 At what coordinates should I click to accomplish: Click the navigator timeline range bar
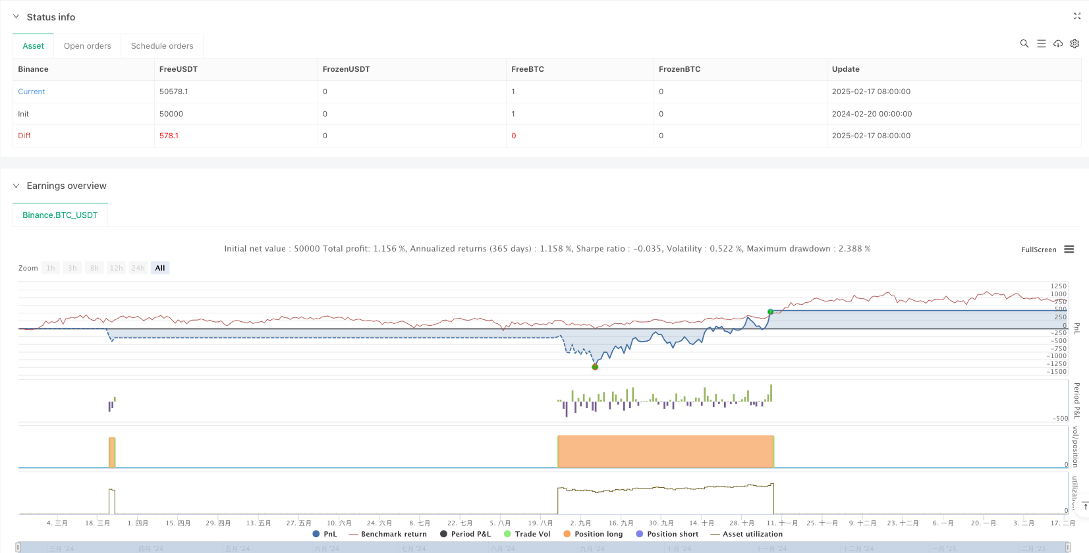(543, 548)
